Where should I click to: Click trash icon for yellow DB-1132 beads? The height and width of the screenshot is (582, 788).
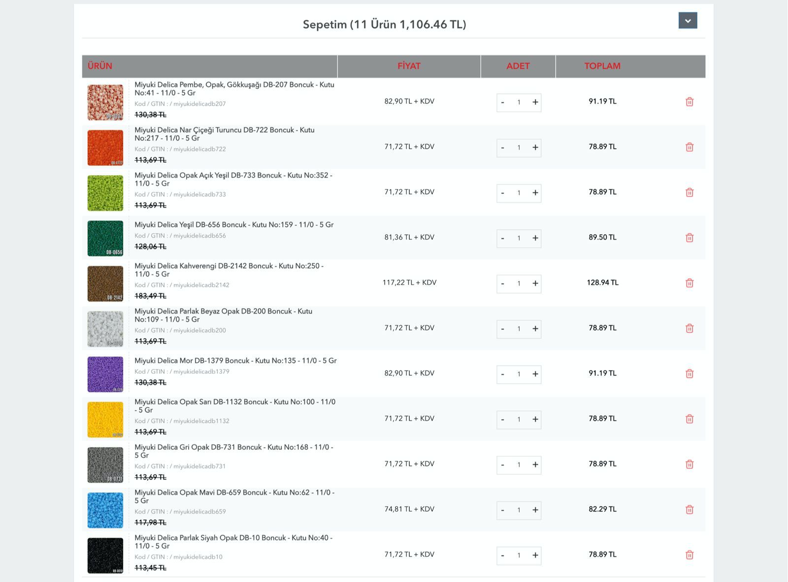[x=689, y=419]
